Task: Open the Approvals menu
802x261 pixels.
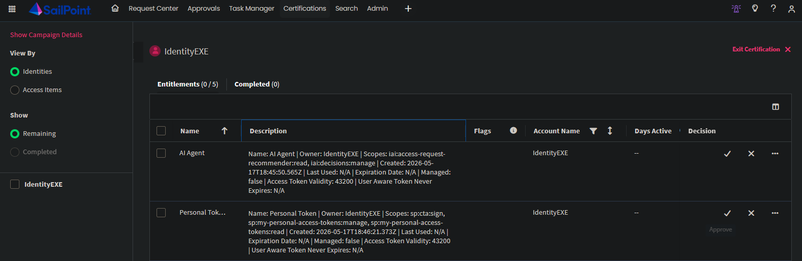Action: coord(203,9)
